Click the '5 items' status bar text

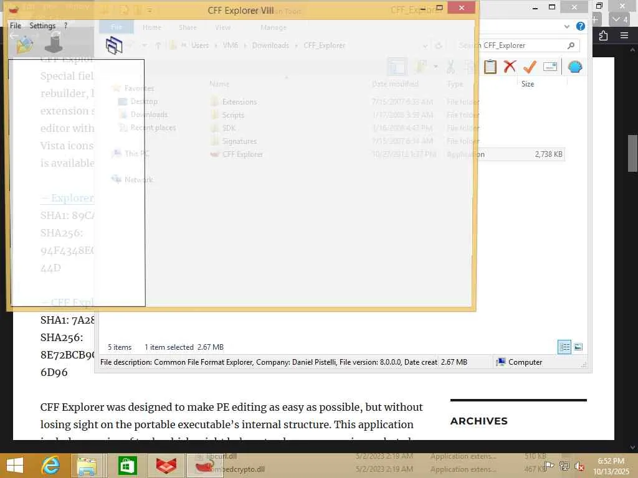120,347
